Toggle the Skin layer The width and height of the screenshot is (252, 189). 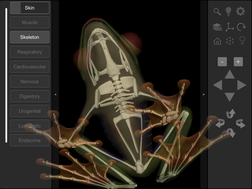pos(30,8)
